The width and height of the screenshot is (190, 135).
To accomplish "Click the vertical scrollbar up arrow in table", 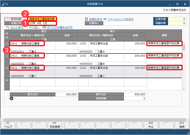I will click(x=184, y=43).
